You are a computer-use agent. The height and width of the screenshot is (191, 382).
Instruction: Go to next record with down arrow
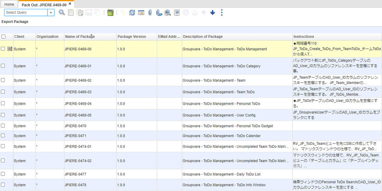(213, 12)
